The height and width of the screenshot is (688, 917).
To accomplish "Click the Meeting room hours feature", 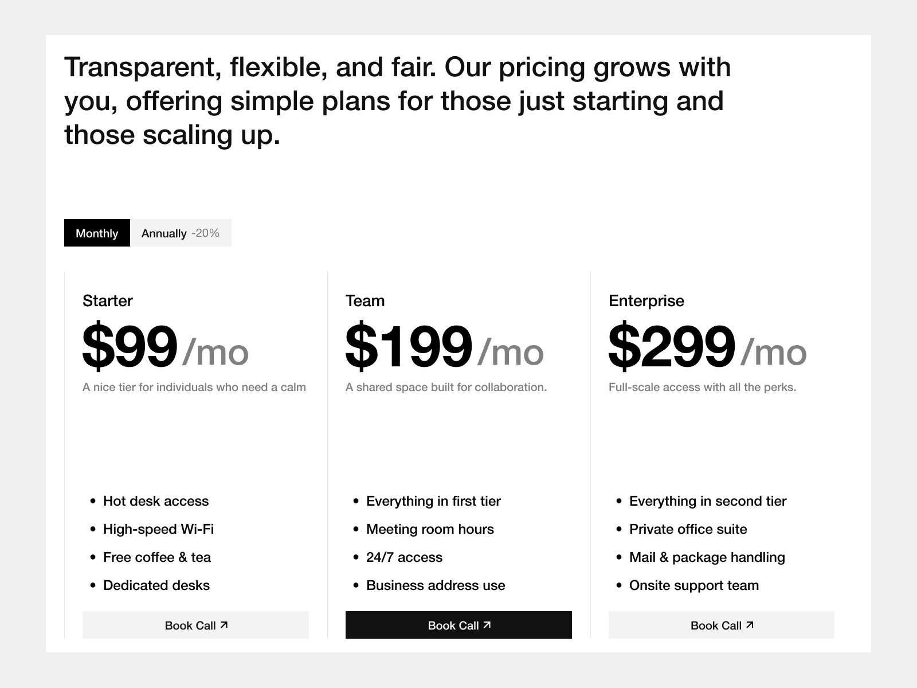I will [x=430, y=529].
